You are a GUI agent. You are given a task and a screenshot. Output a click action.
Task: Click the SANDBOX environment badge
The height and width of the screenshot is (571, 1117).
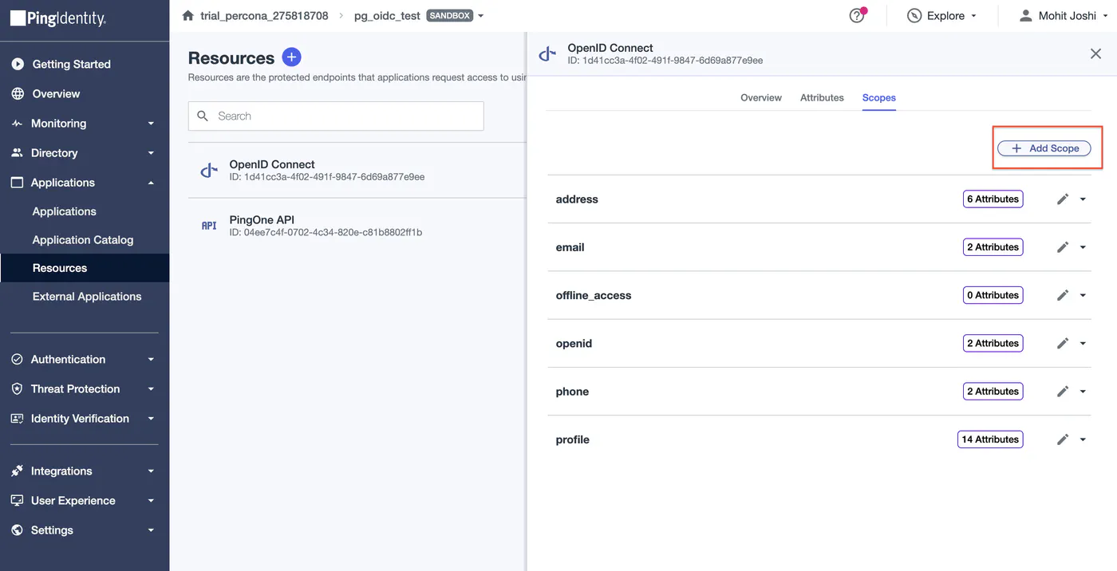449,16
